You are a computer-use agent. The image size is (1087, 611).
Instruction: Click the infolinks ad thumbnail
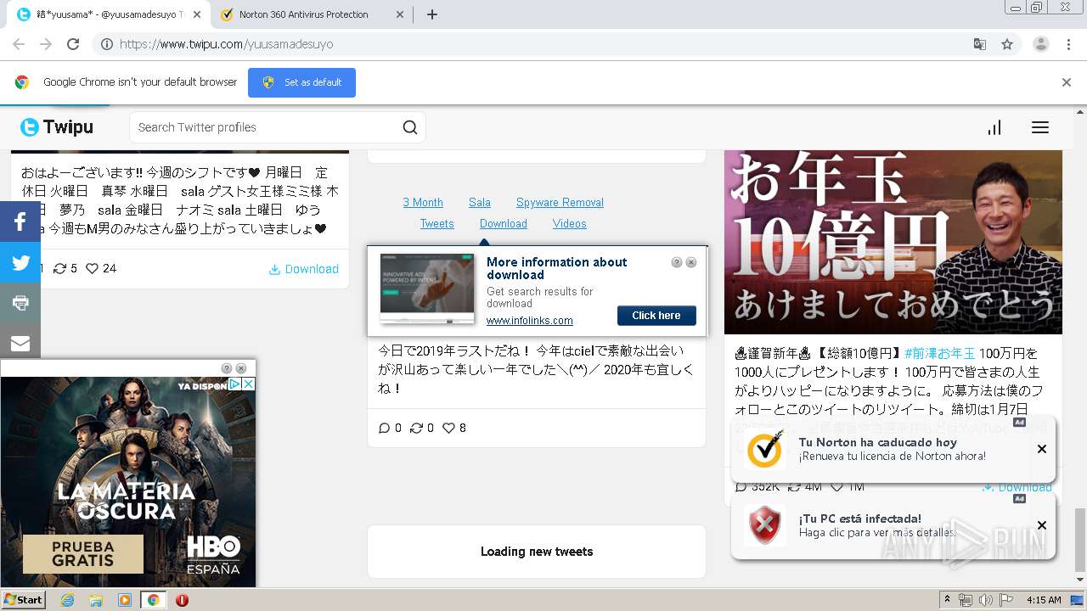[x=427, y=289]
